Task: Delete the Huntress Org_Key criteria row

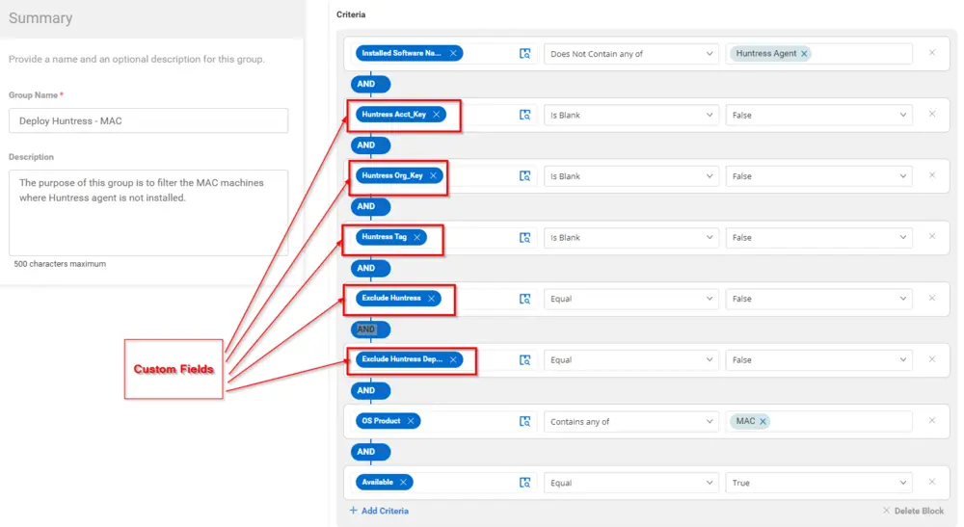Action: click(x=932, y=175)
